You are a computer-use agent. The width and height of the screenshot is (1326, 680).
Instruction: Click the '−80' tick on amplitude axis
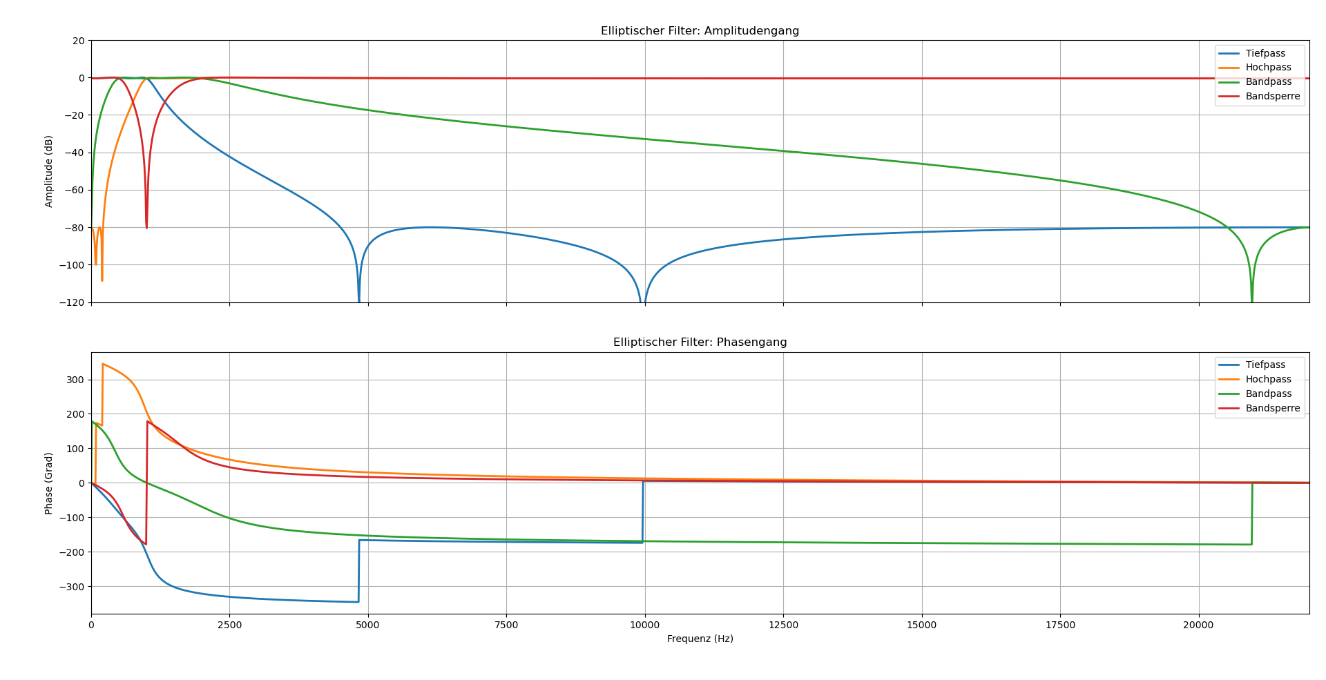75,228
